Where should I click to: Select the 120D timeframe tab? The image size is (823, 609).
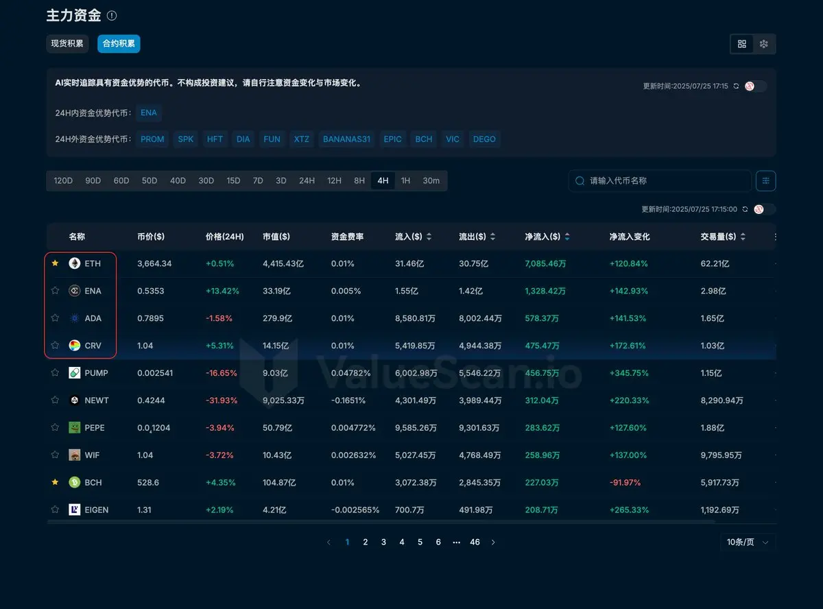click(x=63, y=181)
